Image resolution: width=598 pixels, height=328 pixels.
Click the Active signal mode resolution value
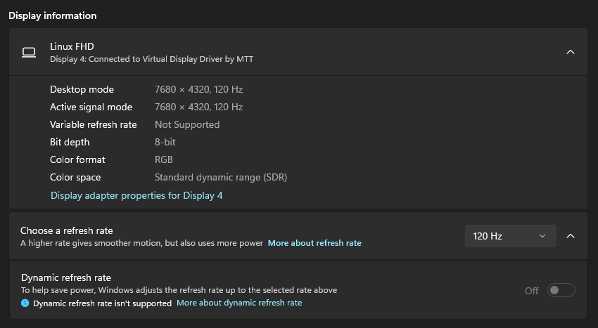tap(198, 107)
